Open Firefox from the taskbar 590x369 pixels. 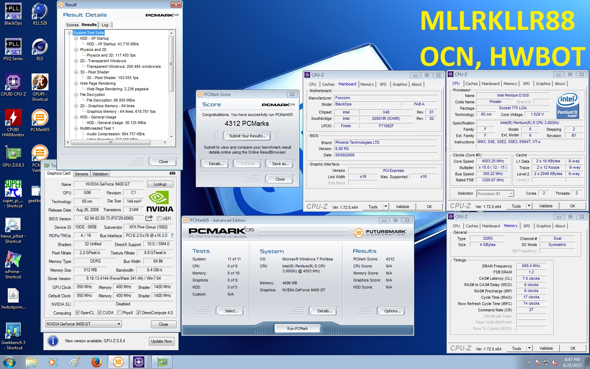[96, 362]
